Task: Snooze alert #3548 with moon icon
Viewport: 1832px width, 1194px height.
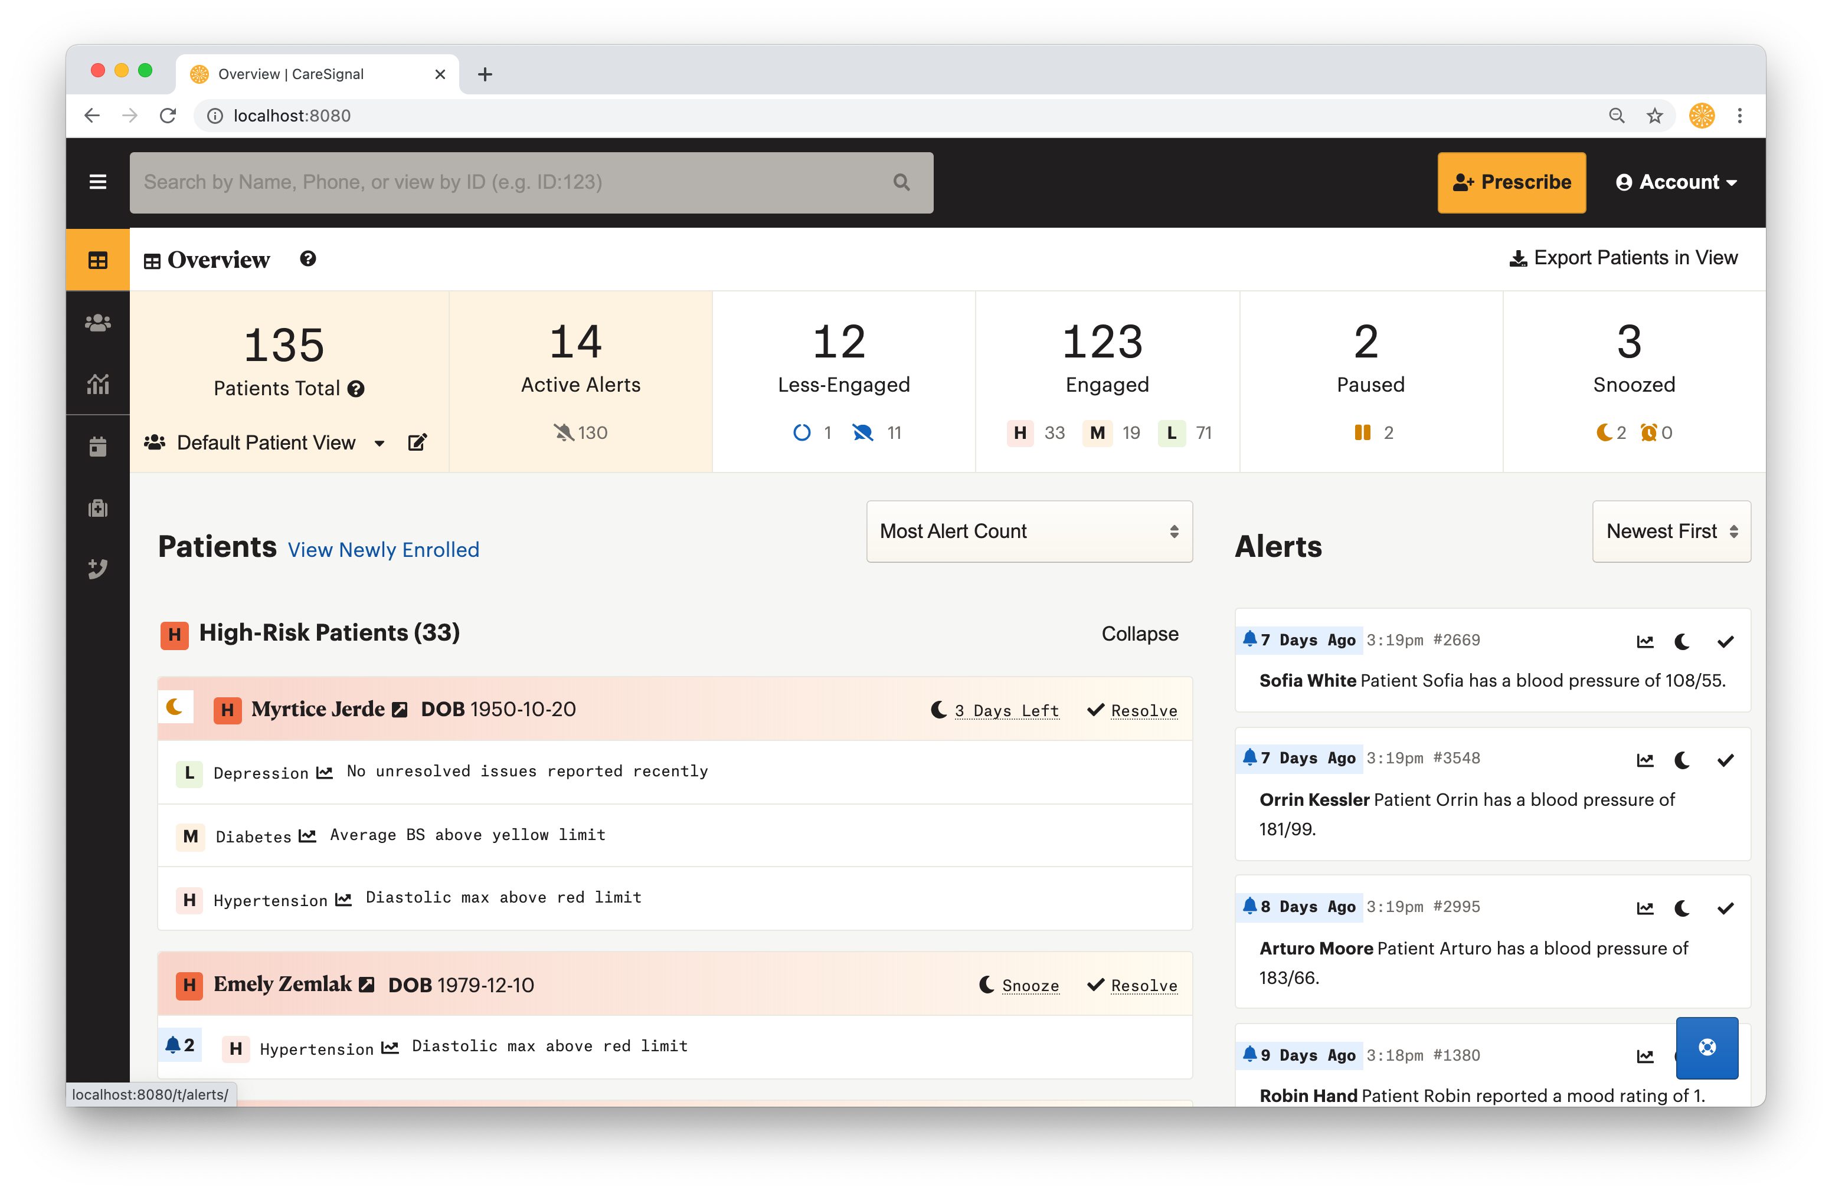Action: click(1683, 760)
